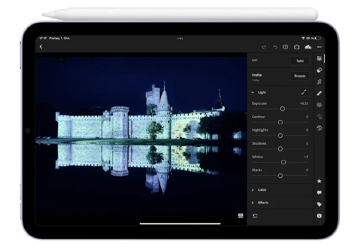Click the undo arrow icon
The width and height of the screenshot is (360, 252).
[x=275, y=47]
